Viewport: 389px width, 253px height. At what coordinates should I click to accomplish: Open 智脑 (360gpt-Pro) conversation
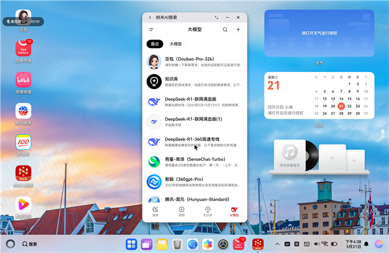[194, 182]
